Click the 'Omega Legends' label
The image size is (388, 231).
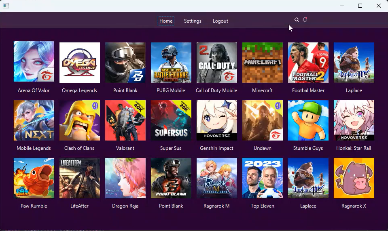[79, 90]
